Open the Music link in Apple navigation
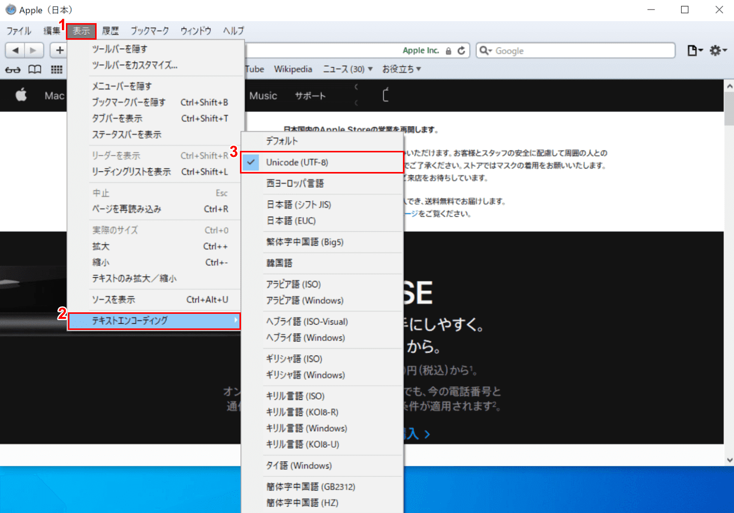734x513 pixels. [263, 96]
